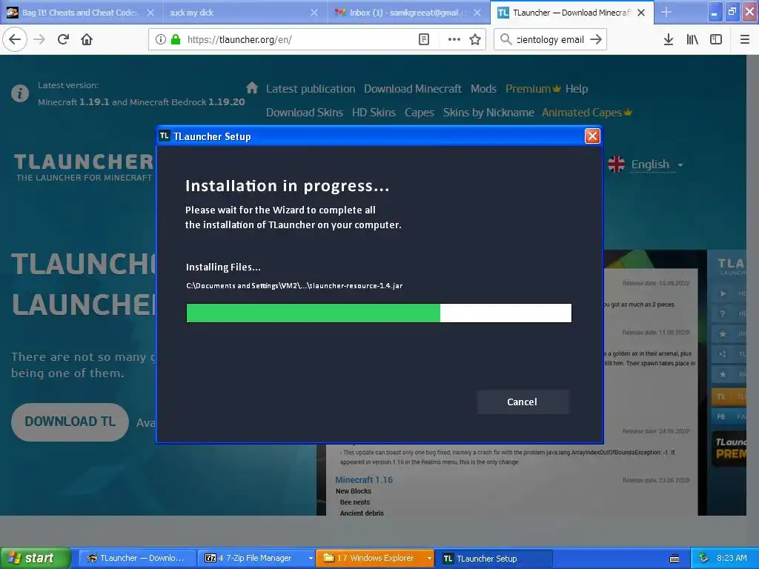Open the Premium nav link
The width and height of the screenshot is (759, 569).
533,89
